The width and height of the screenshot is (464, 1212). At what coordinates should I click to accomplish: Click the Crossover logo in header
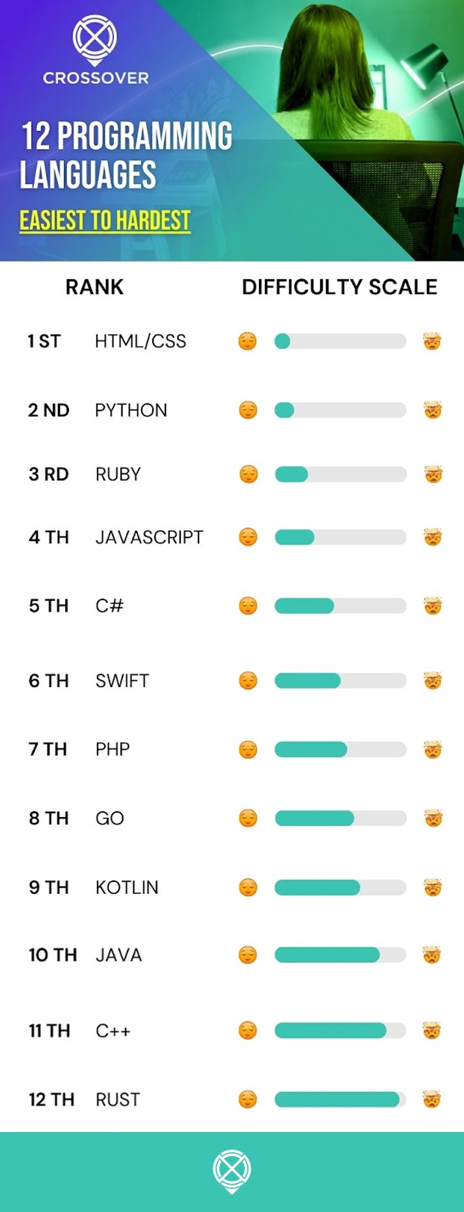pos(95,50)
